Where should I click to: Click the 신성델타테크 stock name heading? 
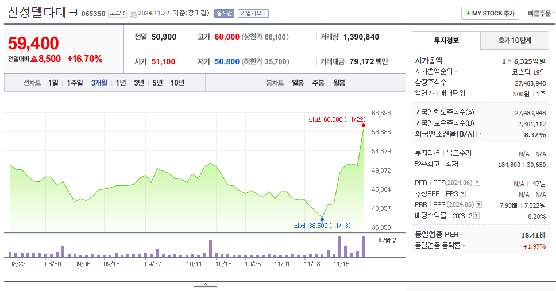pyautogui.click(x=43, y=13)
